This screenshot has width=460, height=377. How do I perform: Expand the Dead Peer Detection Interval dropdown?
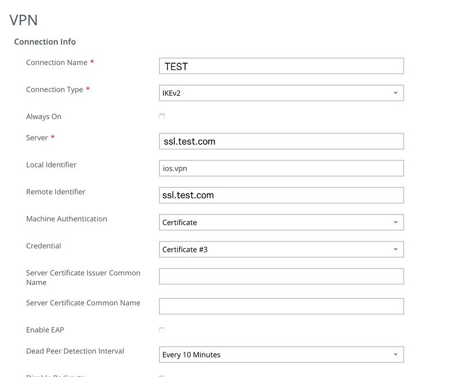pos(281,355)
